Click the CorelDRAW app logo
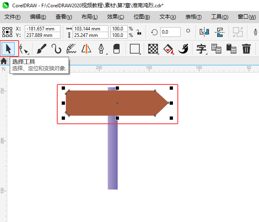The width and height of the screenshot is (259, 222). click(5, 5)
